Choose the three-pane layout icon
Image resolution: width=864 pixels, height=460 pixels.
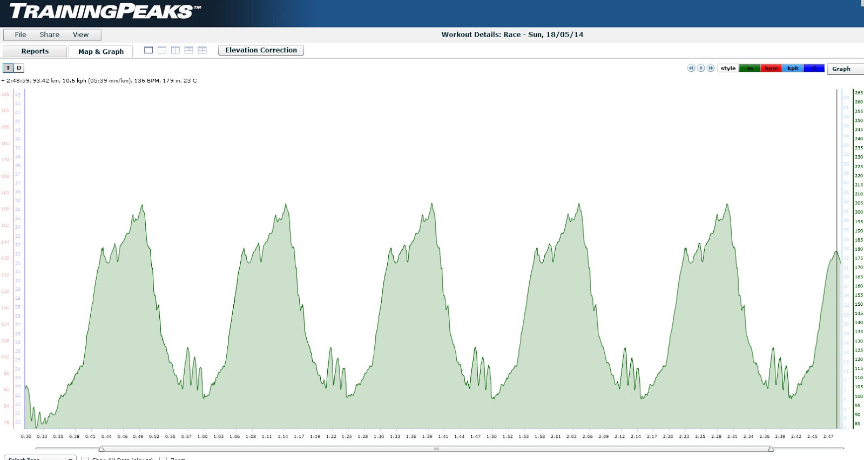coord(189,50)
